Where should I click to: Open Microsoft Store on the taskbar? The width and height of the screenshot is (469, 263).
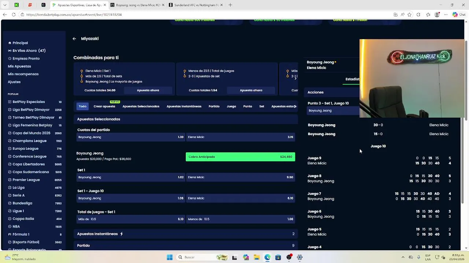pyautogui.click(x=278, y=257)
